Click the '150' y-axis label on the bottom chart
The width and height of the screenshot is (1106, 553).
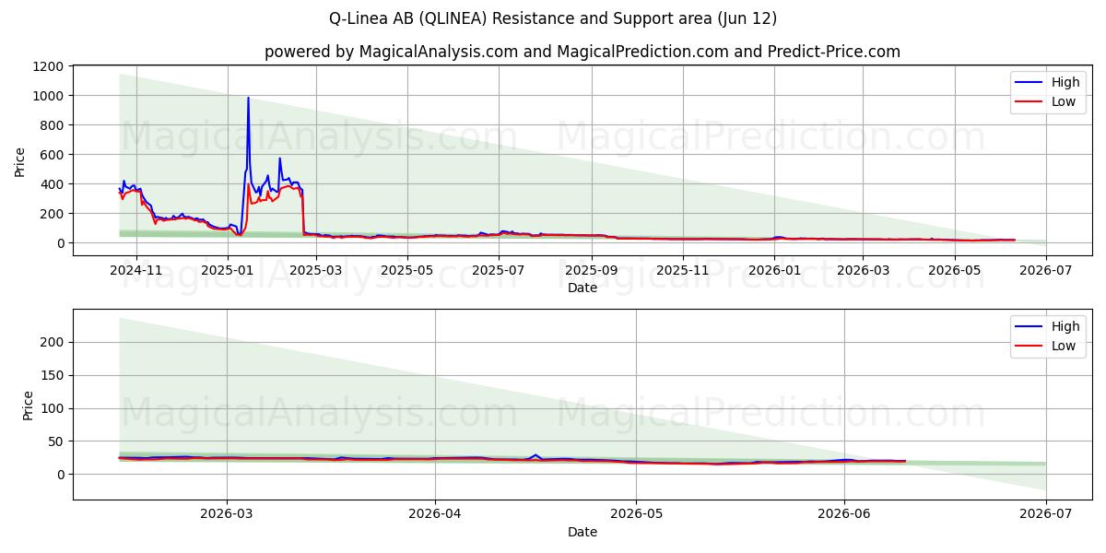pyautogui.click(x=52, y=375)
